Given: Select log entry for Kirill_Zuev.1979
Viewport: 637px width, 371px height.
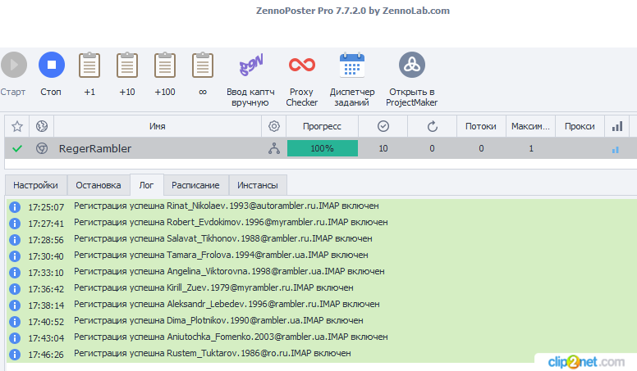Looking at the screenshot, I should pyautogui.click(x=213, y=288).
